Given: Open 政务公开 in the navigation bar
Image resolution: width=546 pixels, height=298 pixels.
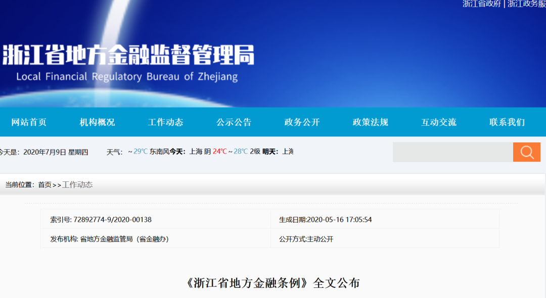Looking at the screenshot, I should click(302, 122).
